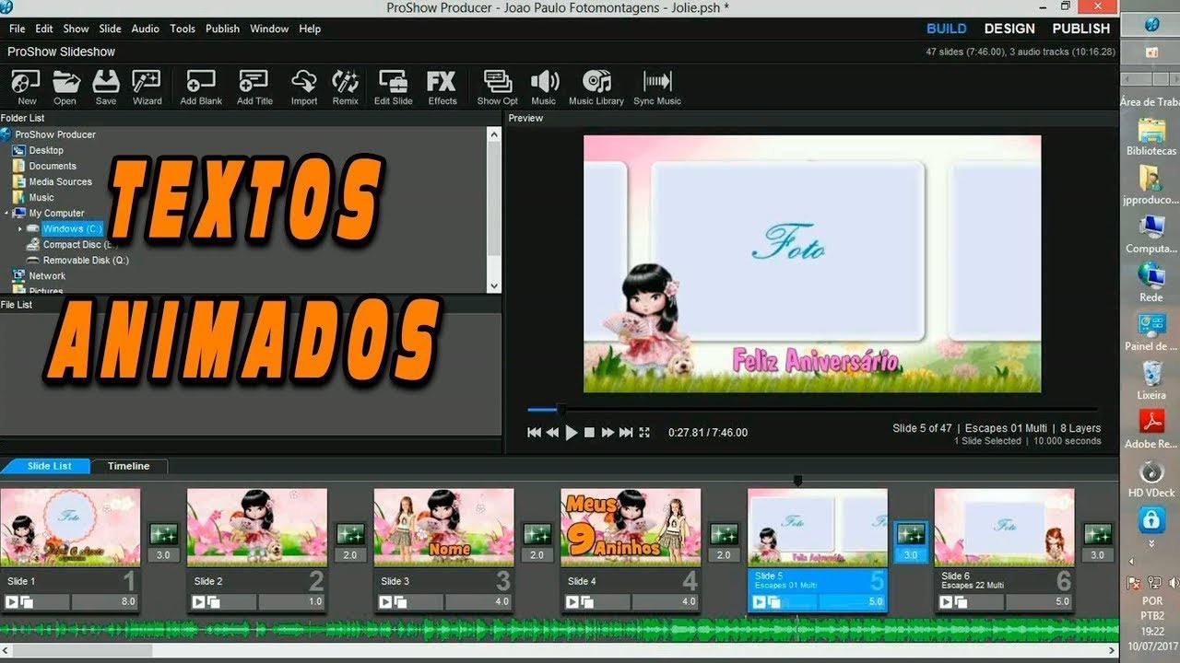Image resolution: width=1180 pixels, height=663 pixels.
Task: Open the FX Effects tool
Action: pyautogui.click(x=442, y=87)
